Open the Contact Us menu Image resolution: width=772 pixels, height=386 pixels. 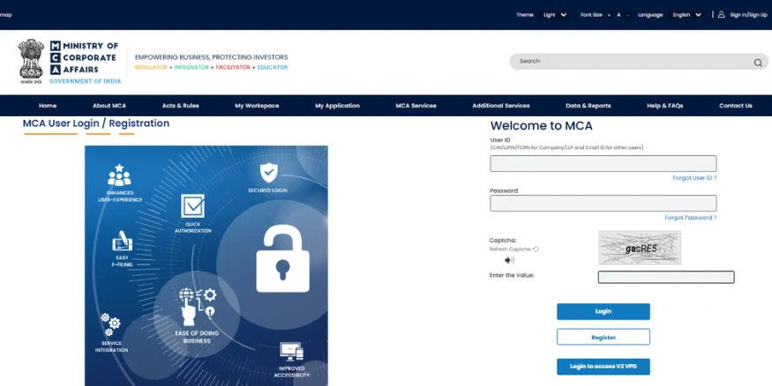[736, 106]
